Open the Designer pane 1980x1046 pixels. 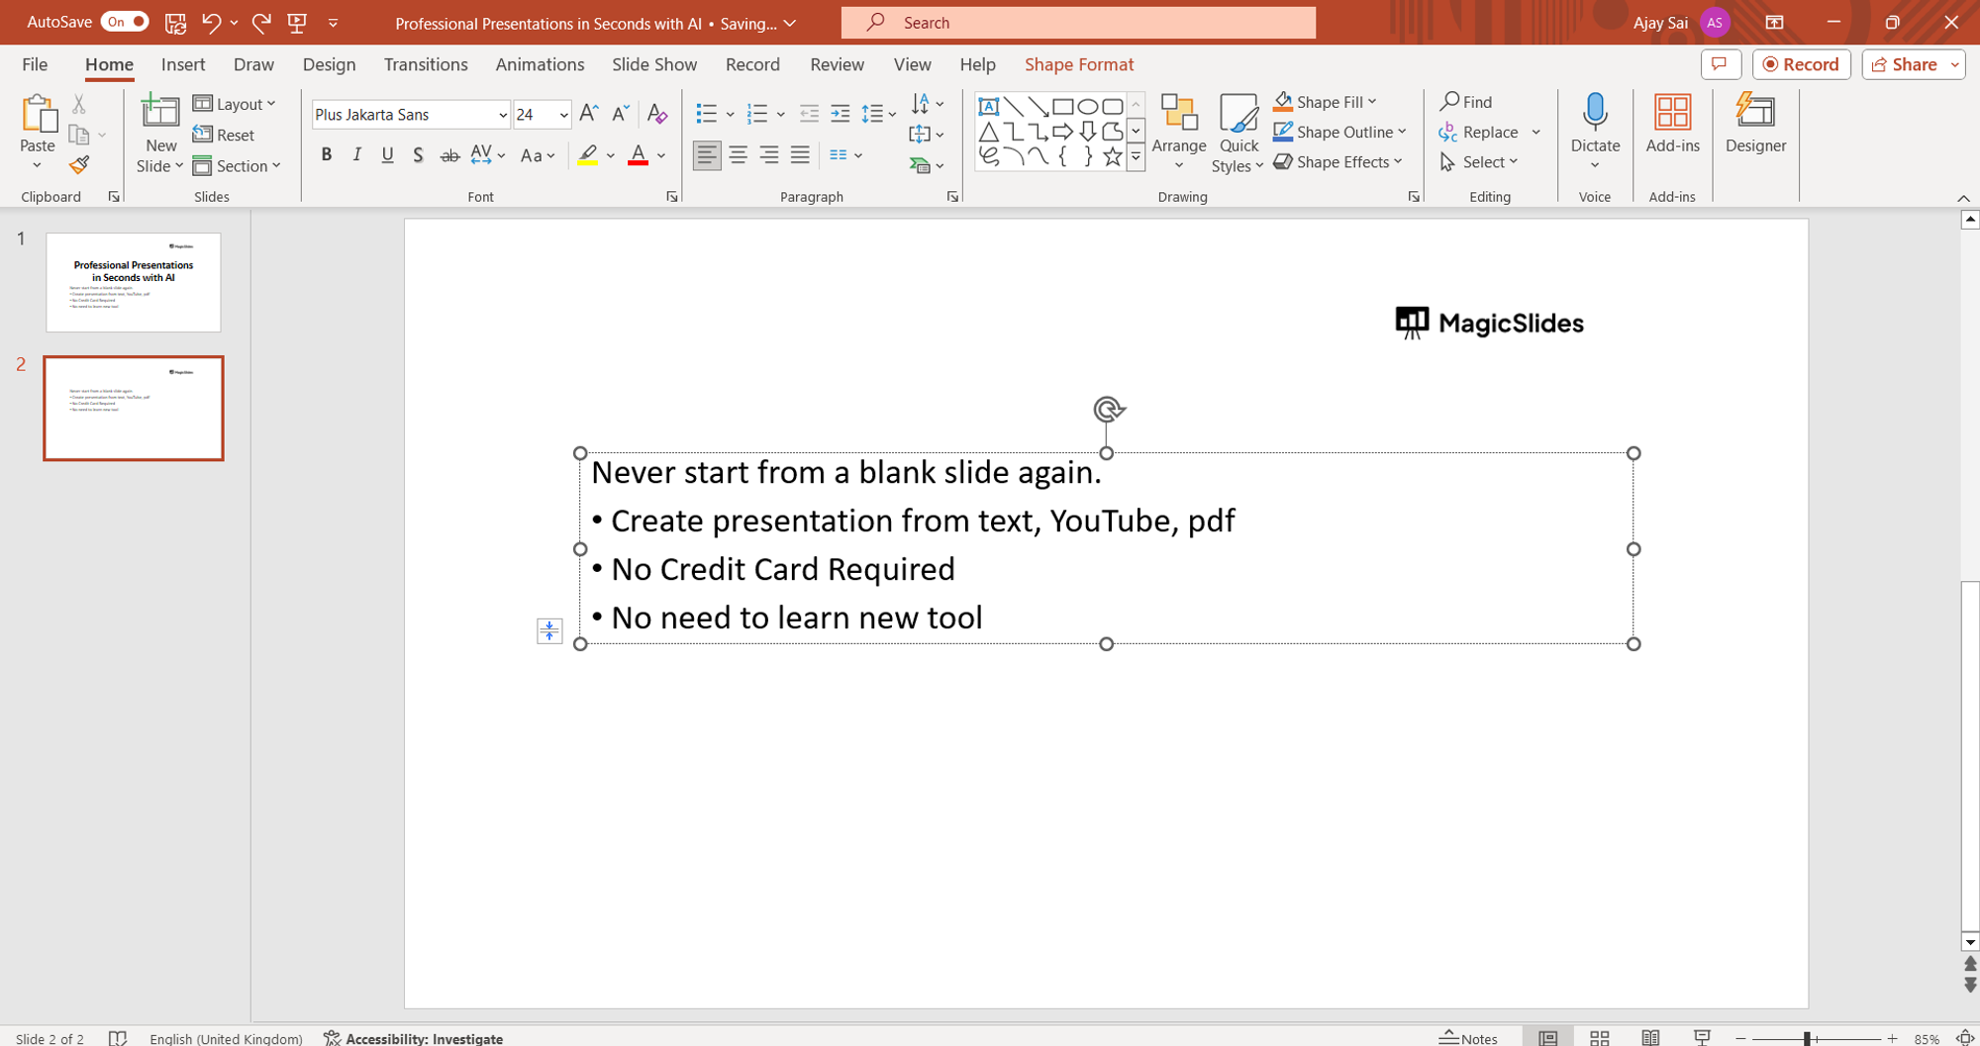1755,124
